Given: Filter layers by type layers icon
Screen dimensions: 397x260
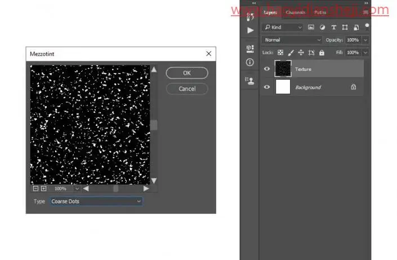Looking at the screenshot, I should (334, 28).
